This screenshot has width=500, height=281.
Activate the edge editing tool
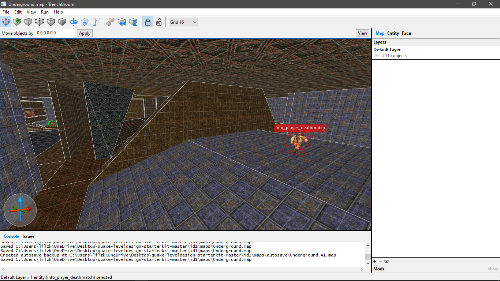pyautogui.click(x=51, y=22)
